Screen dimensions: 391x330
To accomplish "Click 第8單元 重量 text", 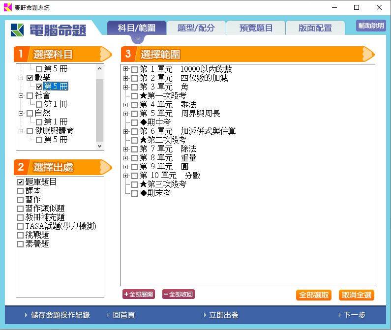I will click(x=168, y=158).
